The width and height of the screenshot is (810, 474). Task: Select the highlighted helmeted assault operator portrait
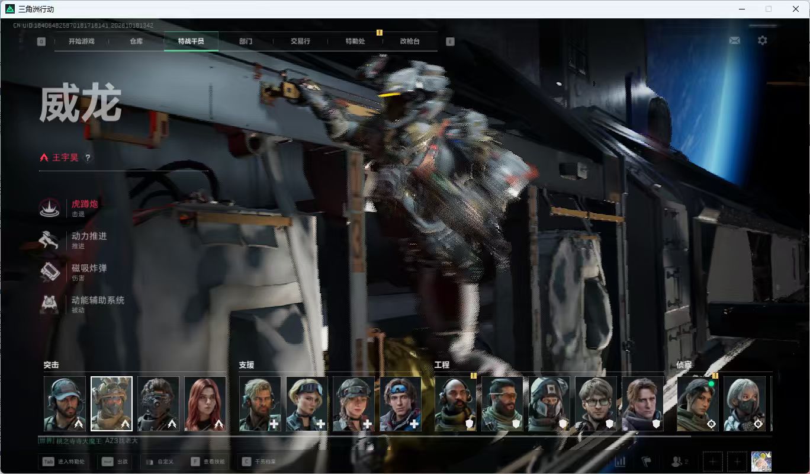pyautogui.click(x=111, y=403)
